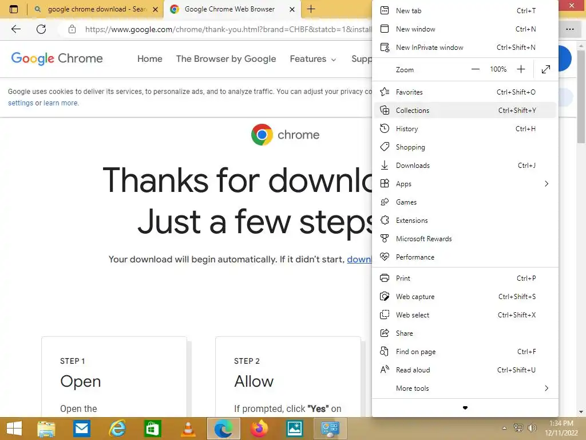View site info lock icon

point(72,29)
